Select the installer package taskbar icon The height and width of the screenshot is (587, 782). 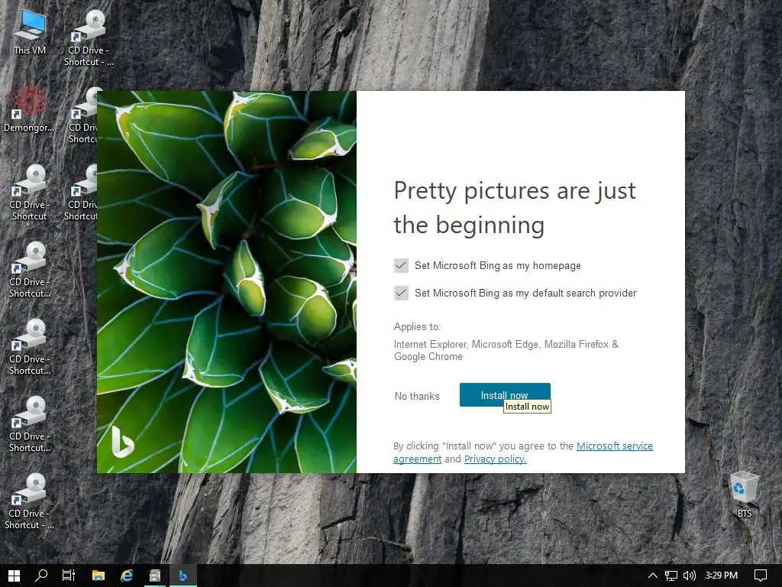click(x=155, y=576)
